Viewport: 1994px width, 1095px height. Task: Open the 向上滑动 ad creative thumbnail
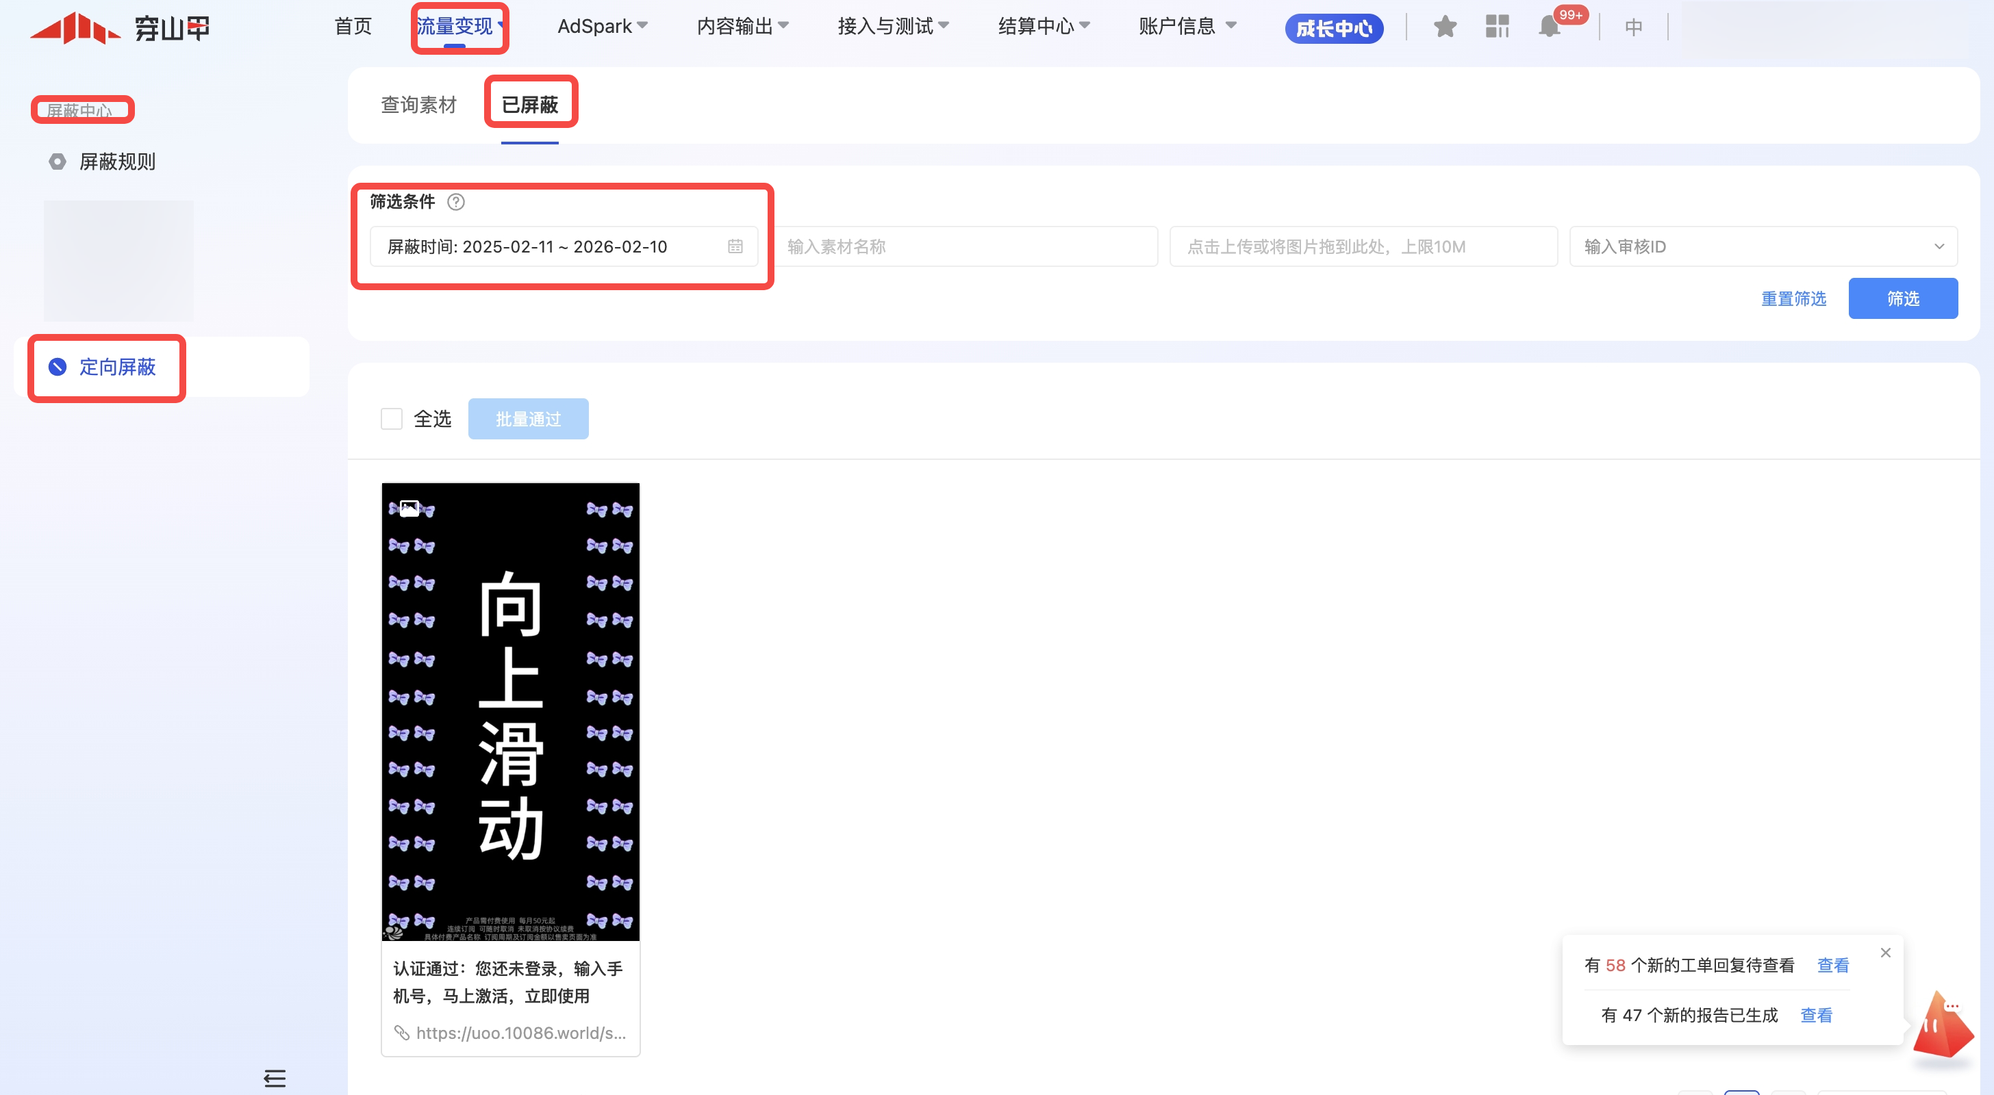pyautogui.click(x=510, y=712)
